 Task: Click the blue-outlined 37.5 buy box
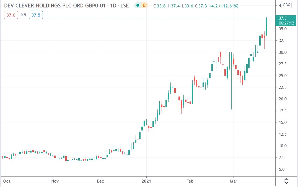[x=35, y=15]
